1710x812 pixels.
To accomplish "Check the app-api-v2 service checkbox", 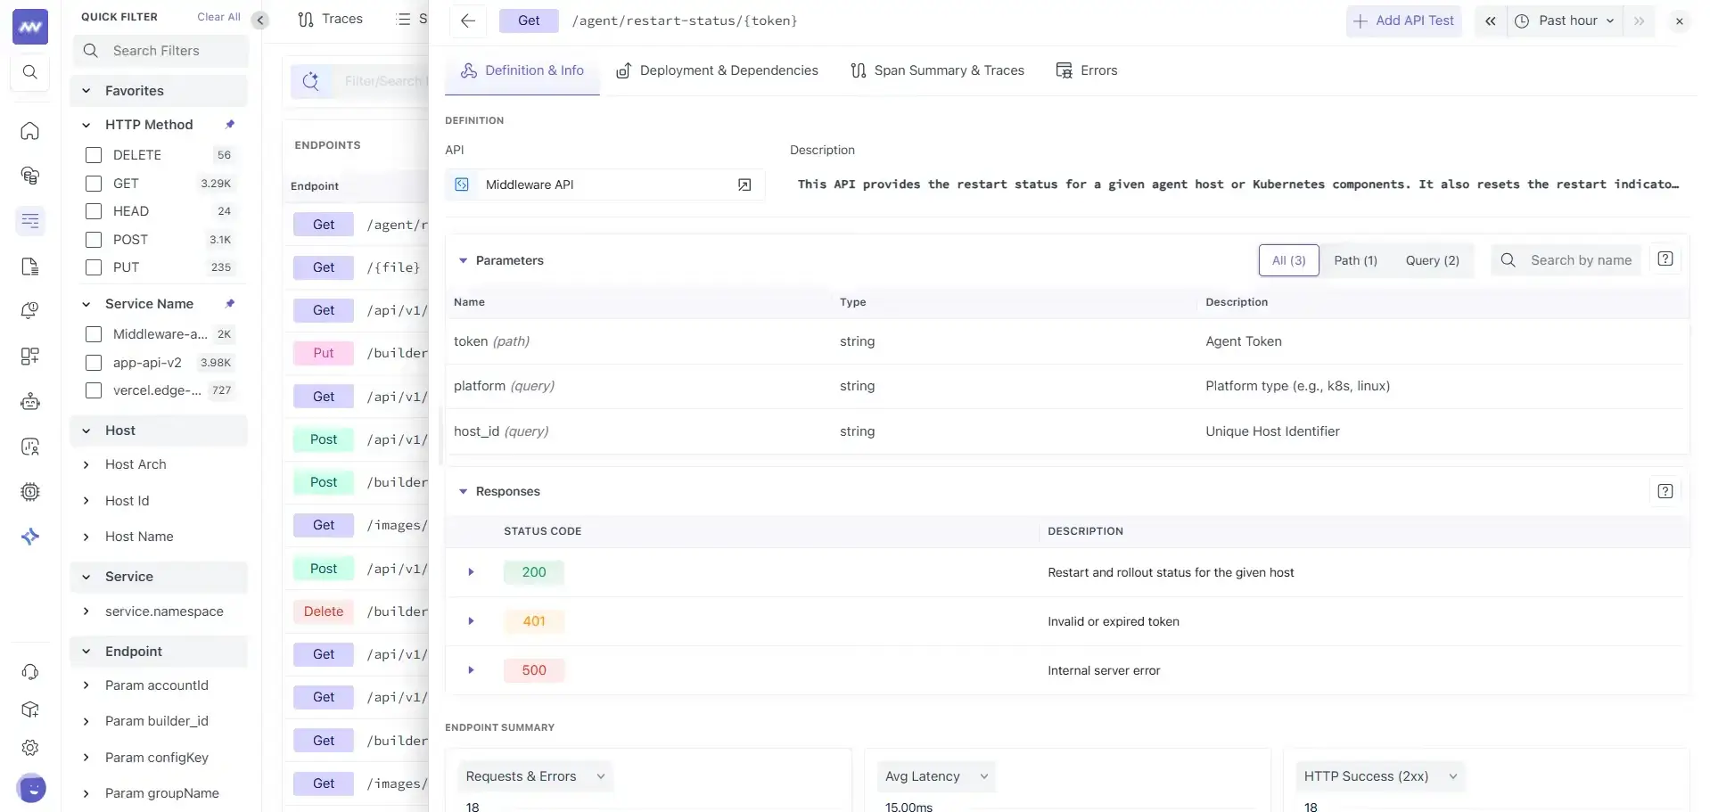I will (94, 363).
